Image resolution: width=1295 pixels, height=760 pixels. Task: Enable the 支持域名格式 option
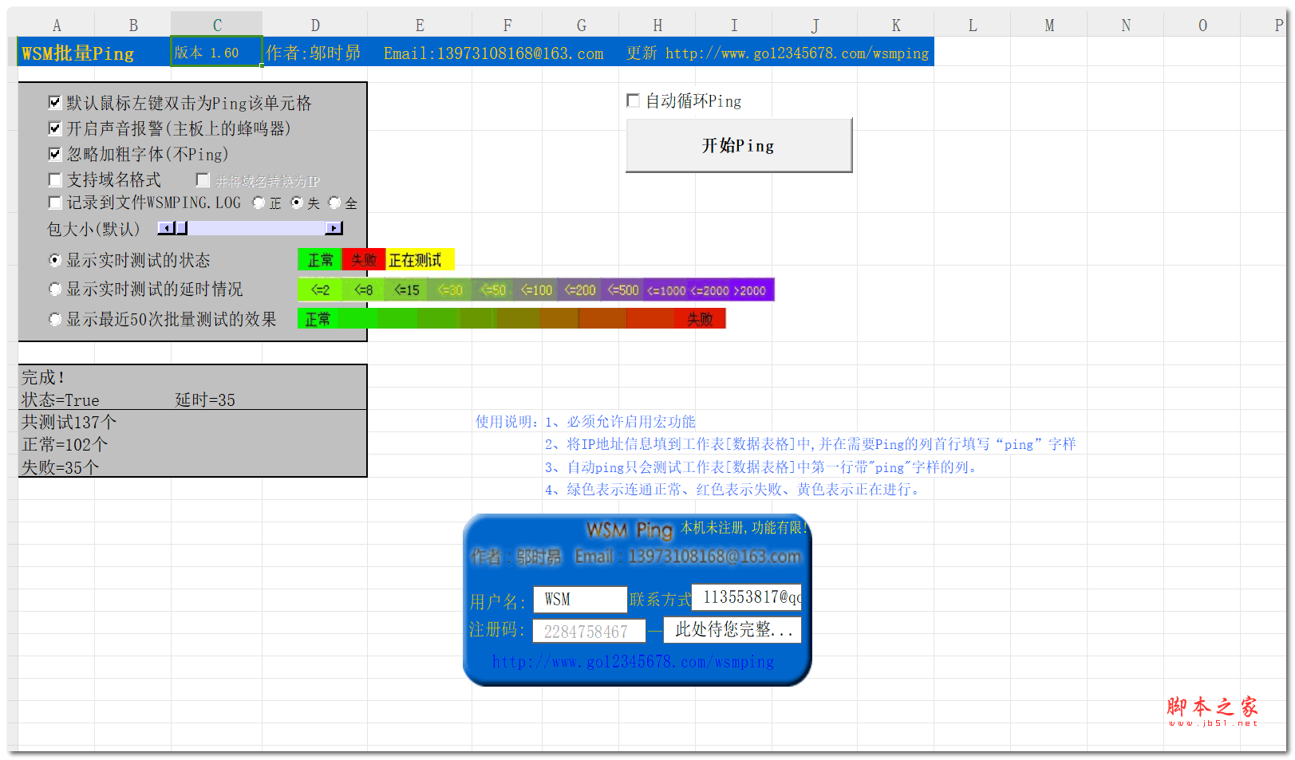(54, 179)
